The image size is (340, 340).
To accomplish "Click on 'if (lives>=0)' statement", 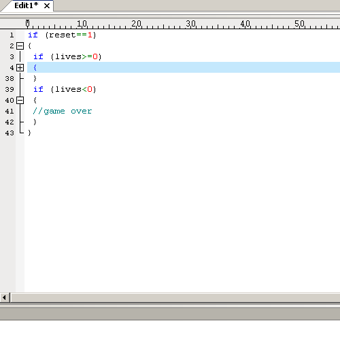I will pyautogui.click(x=67, y=57).
